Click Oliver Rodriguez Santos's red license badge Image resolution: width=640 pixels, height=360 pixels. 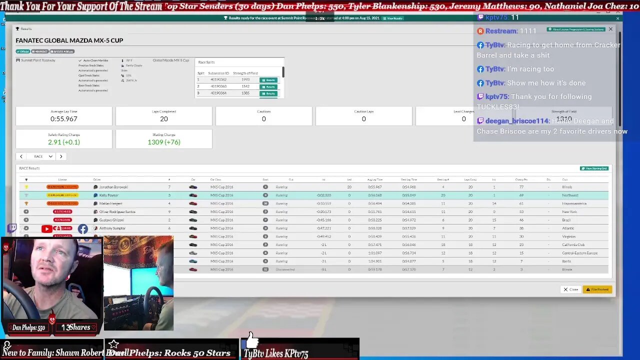click(62, 212)
